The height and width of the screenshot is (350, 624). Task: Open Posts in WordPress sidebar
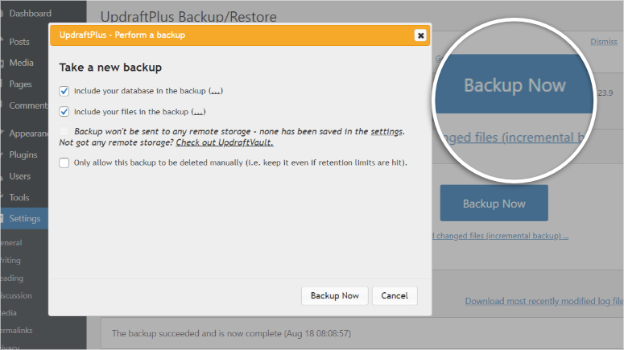[19, 42]
